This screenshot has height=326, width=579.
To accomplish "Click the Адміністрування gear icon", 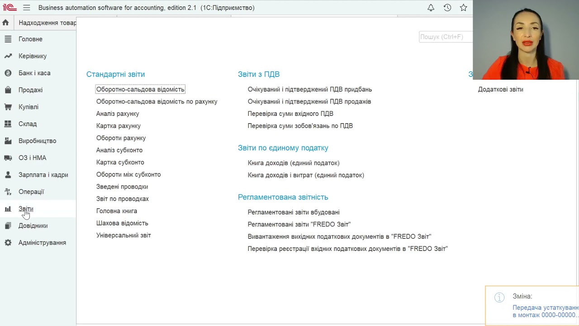I will pos(8,243).
